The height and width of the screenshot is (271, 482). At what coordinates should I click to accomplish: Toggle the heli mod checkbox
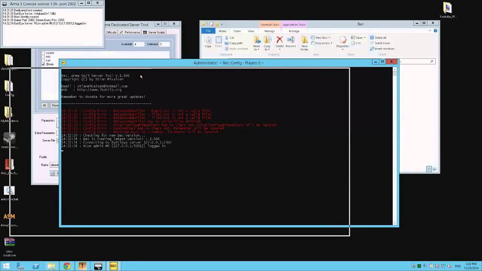click(x=43, y=57)
